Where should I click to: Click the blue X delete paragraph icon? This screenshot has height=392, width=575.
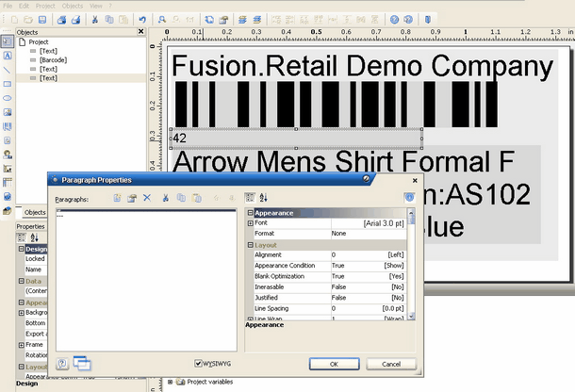[x=147, y=198]
